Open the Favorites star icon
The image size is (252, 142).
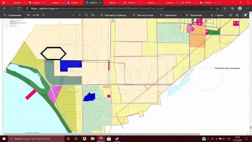(225, 8)
